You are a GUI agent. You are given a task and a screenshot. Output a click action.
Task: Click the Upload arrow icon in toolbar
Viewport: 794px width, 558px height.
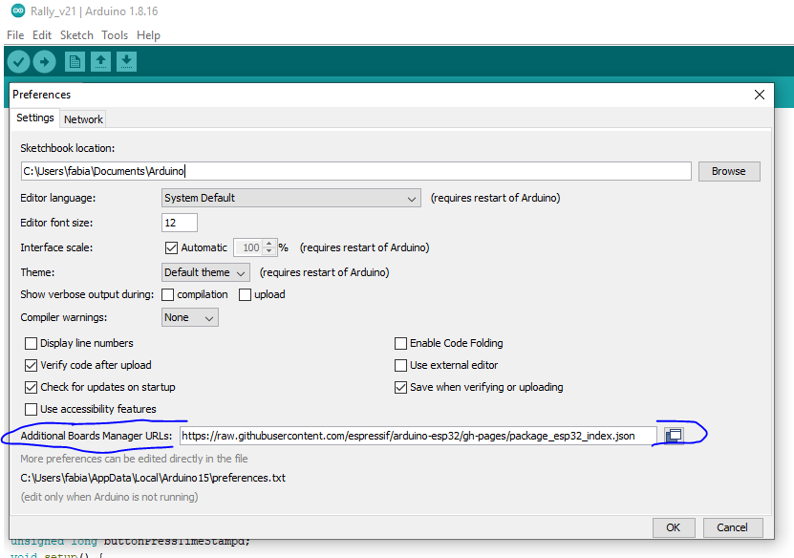[45, 62]
